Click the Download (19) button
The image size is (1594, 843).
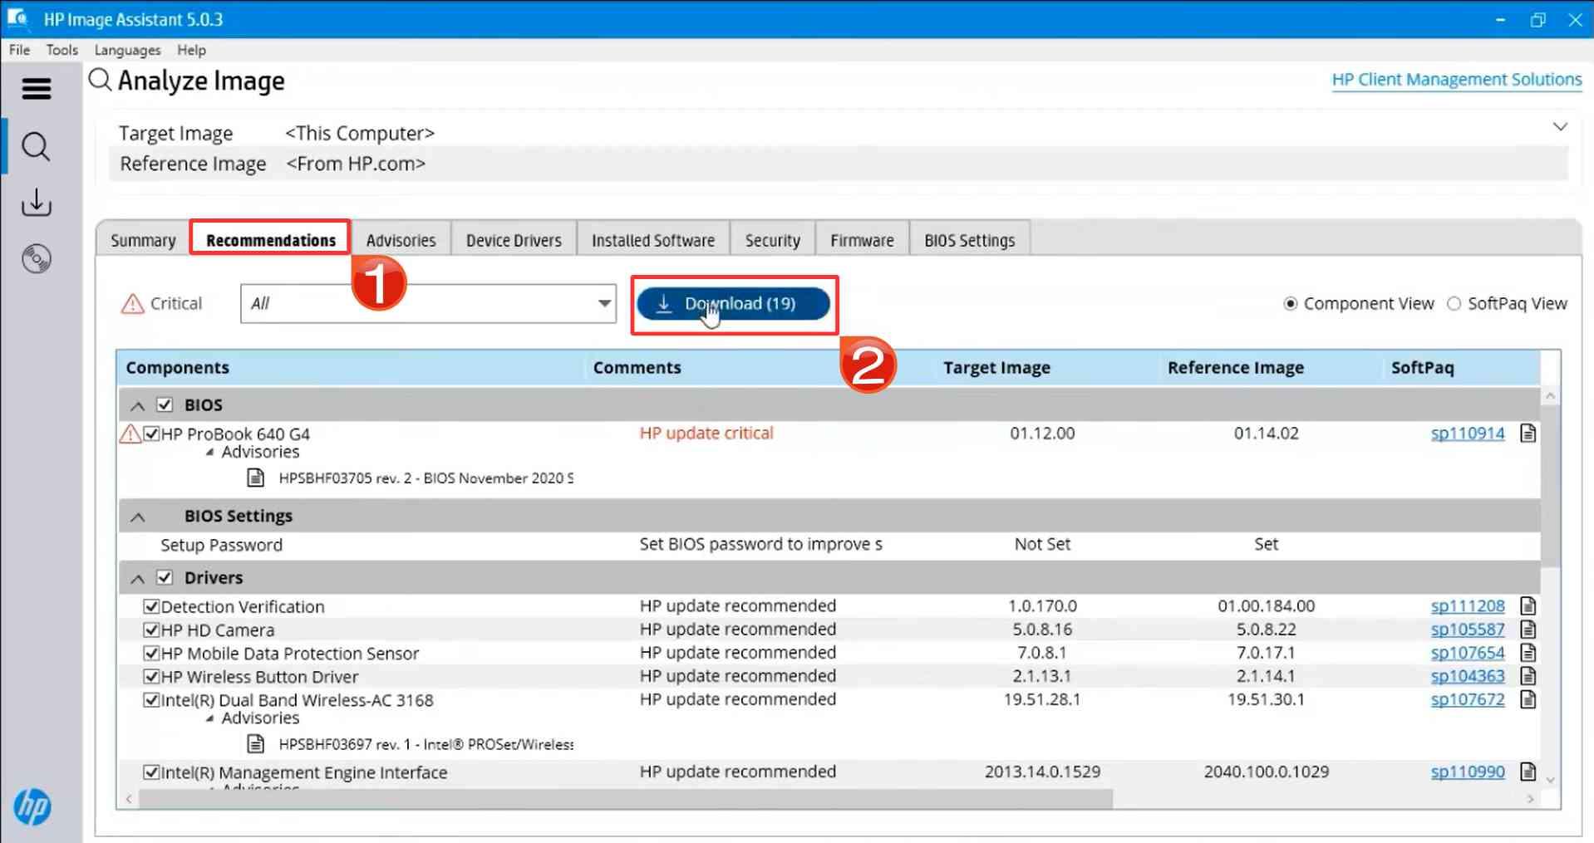tap(733, 304)
